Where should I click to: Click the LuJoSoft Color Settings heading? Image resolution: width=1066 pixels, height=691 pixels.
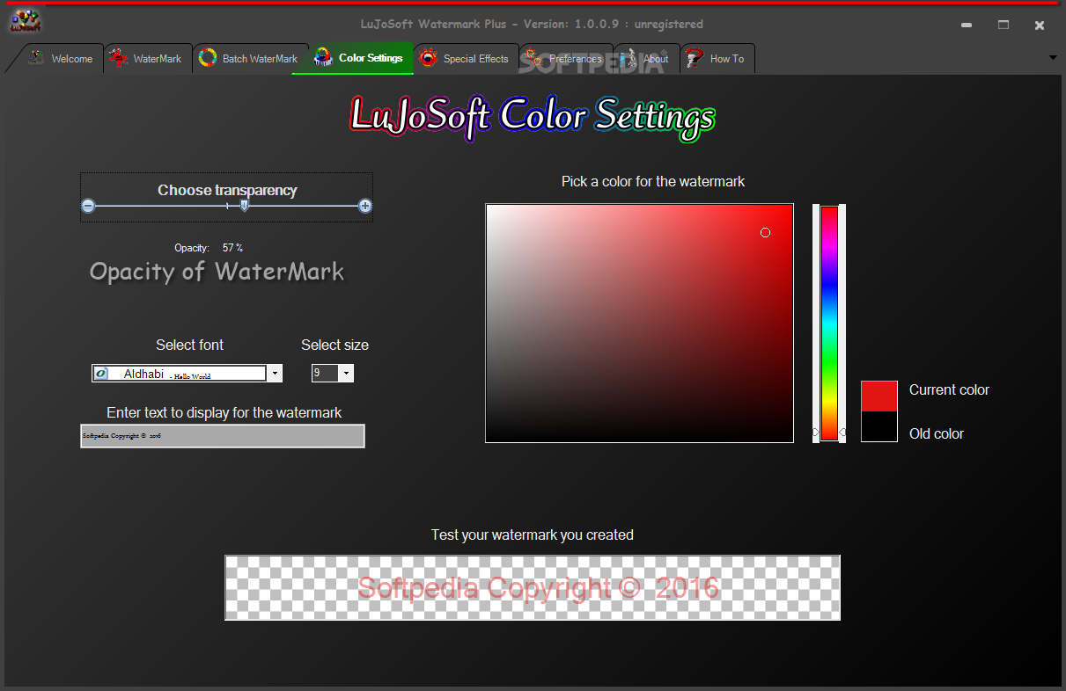[x=533, y=117]
